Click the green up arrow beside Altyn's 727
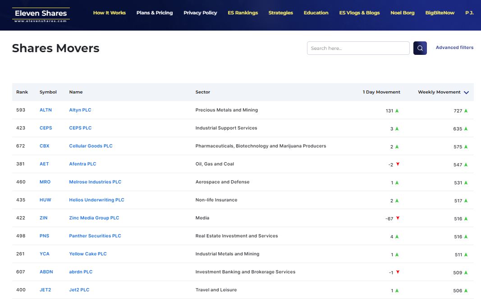The height and width of the screenshot is (299, 481). tap(466, 110)
